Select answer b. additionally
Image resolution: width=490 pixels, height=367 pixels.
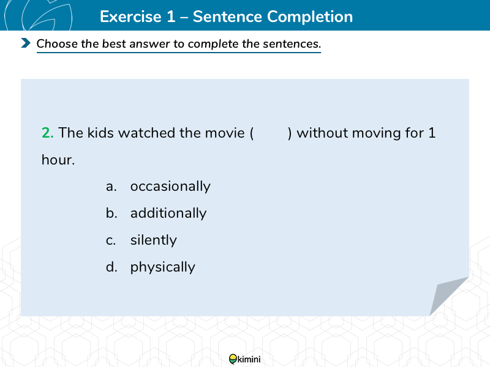[x=156, y=213]
